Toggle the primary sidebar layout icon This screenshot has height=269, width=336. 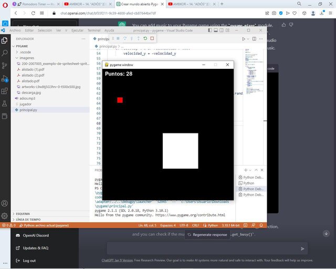[210, 30]
